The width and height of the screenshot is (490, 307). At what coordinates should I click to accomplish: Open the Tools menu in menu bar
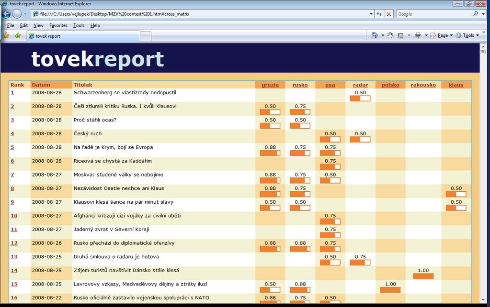[79, 26]
